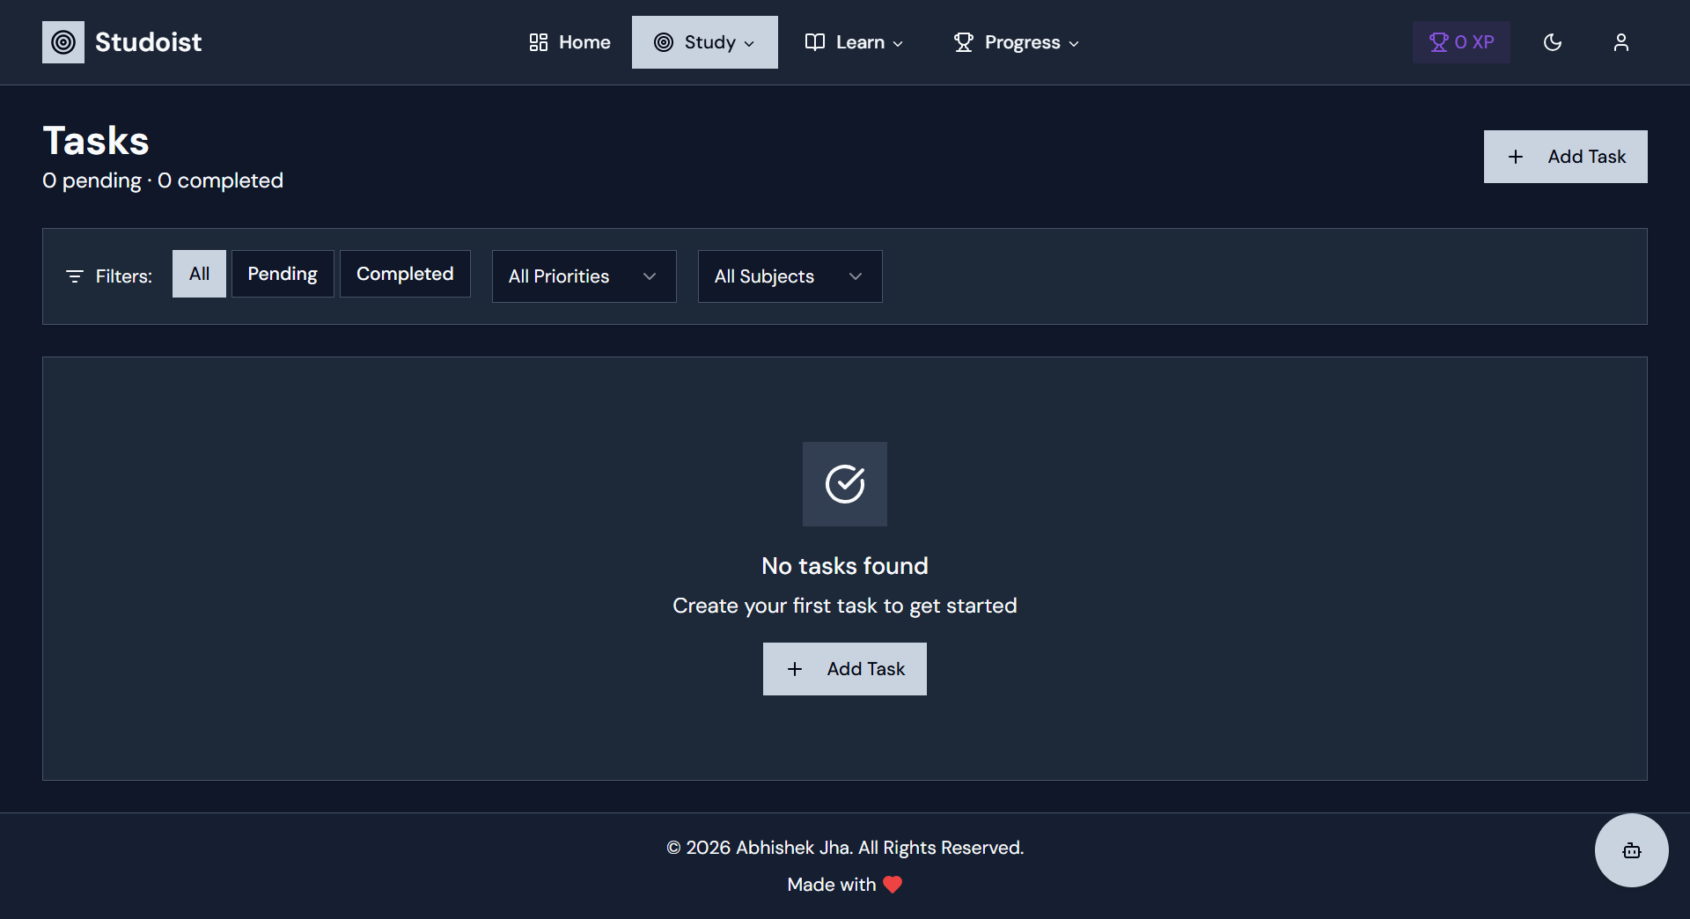The width and height of the screenshot is (1690, 919).
Task: Select the All filter option
Action: coord(199,273)
